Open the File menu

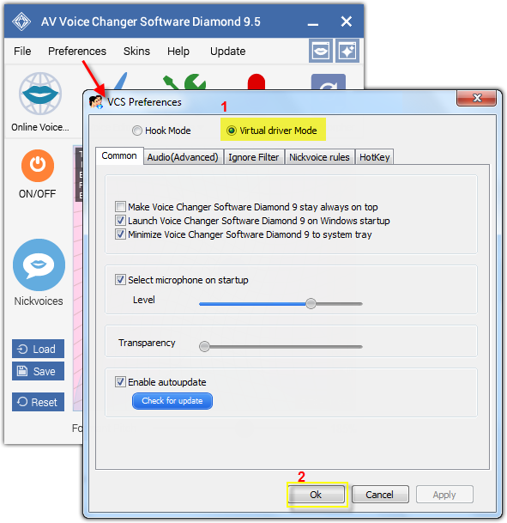pyautogui.click(x=22, y=51)
